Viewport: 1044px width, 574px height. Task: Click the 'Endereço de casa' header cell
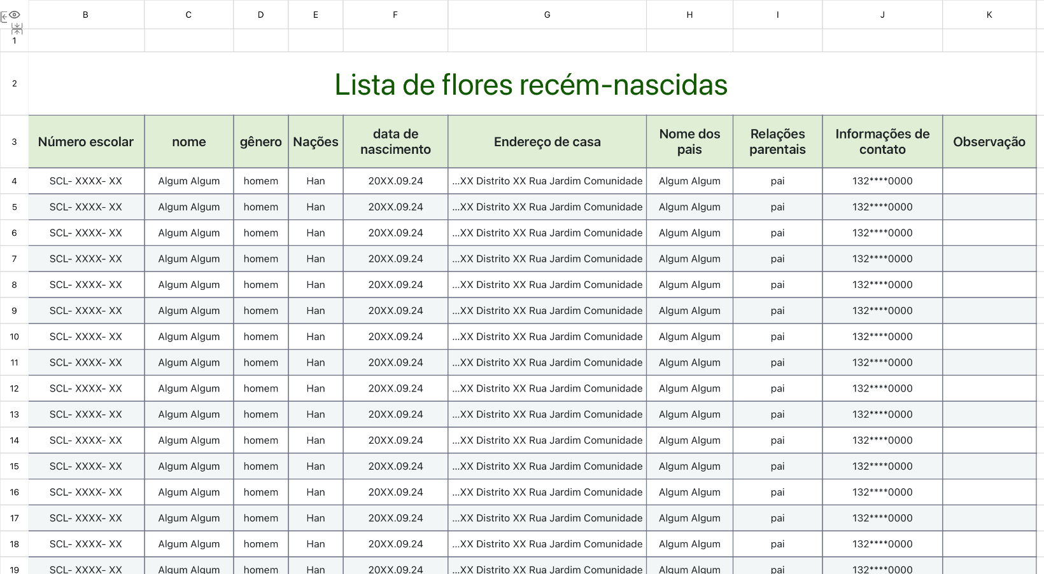(x=547, y=142)
